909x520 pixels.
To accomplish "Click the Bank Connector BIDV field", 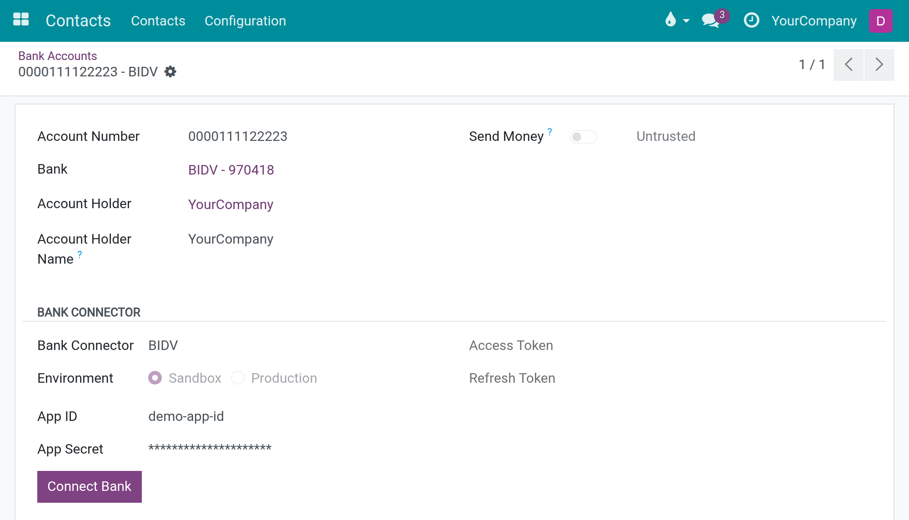I will click(163, 345).
